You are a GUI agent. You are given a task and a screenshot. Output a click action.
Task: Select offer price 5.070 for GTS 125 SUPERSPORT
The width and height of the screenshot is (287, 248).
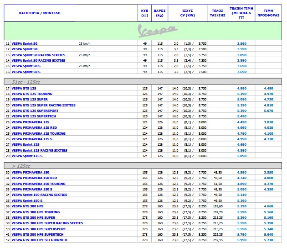268,111
